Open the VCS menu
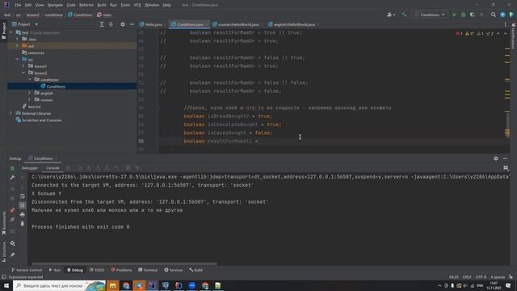 pos(137,5)
